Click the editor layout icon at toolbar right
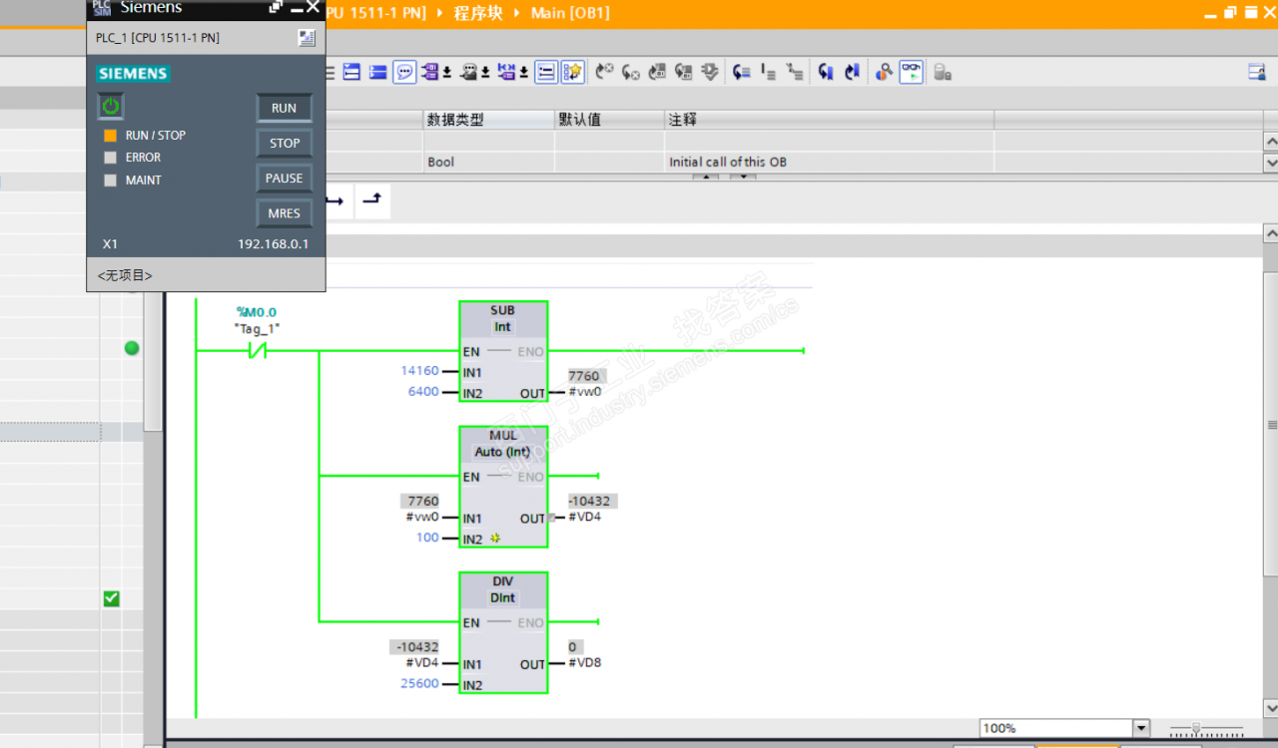The width and height of the screenshot is (1278, 748). tap(1257, 72)
